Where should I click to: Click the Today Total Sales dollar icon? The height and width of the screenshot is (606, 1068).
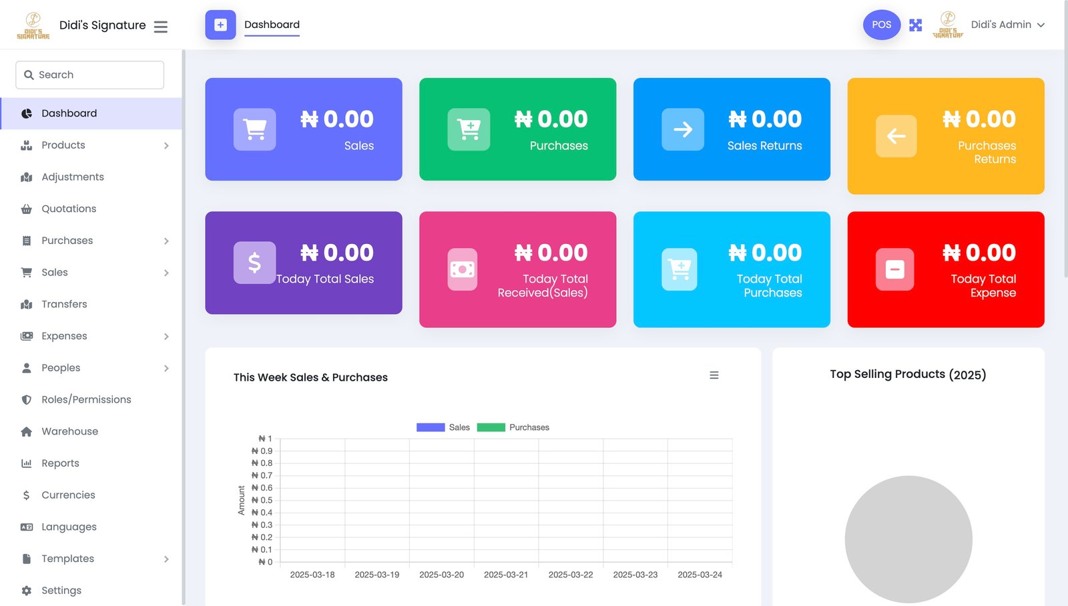pyautogui.click(x=254, y=263)
